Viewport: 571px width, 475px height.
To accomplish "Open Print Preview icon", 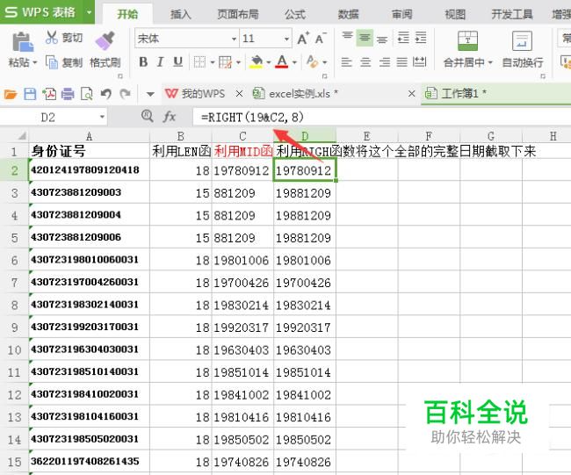I will pos(87,94).
